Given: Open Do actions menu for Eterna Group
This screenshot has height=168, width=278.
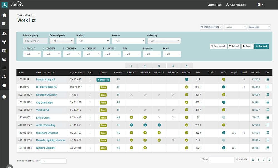Looking at the screenshot, I should click(267, 118).
